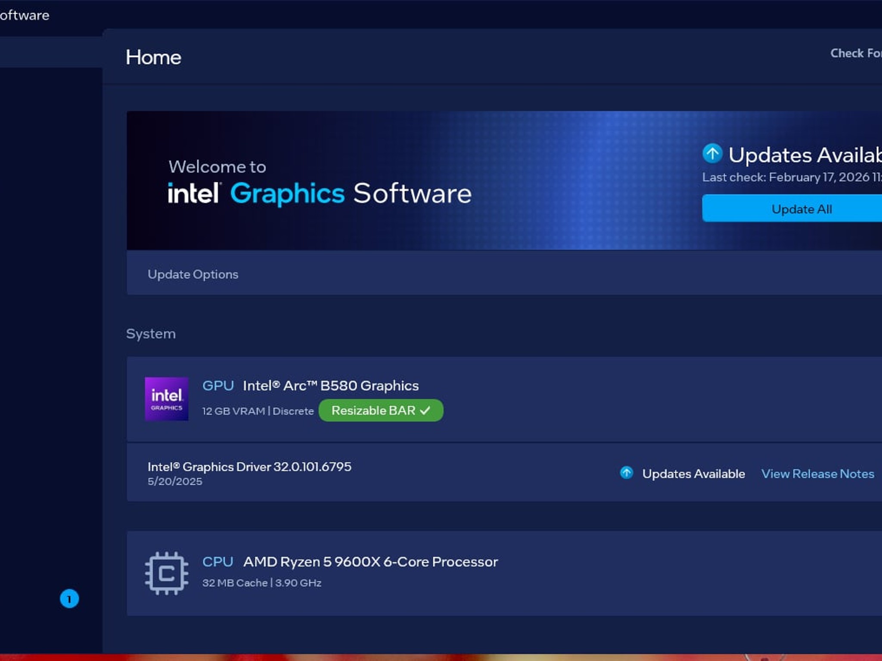Click the Check For updates button
882x661 pixels.
856,53
